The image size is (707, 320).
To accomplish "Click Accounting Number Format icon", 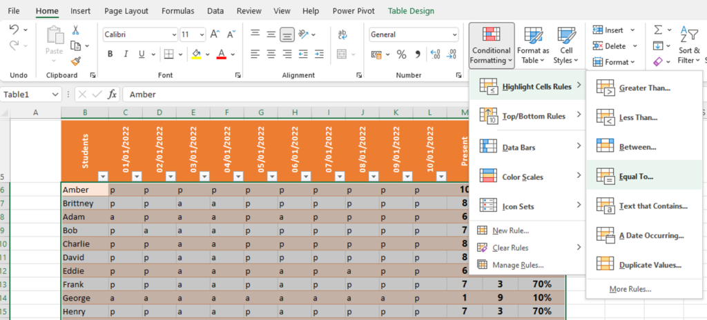I will tap(376, 54).
